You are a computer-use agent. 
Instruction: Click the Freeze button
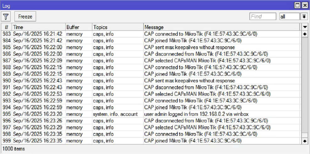(x=25, y=17)
